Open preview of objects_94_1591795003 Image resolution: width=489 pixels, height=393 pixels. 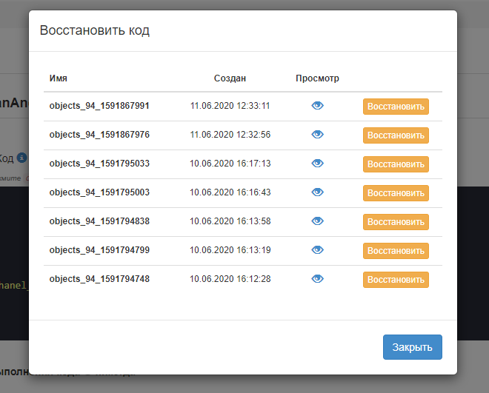318,192
